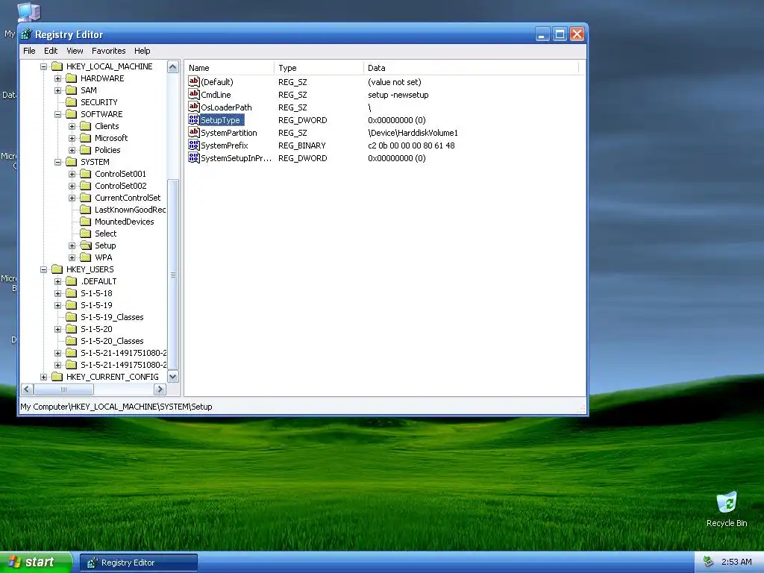Click the SystemPartition string value icon
The image size is (764, 573).
click(x=194, y=133)
